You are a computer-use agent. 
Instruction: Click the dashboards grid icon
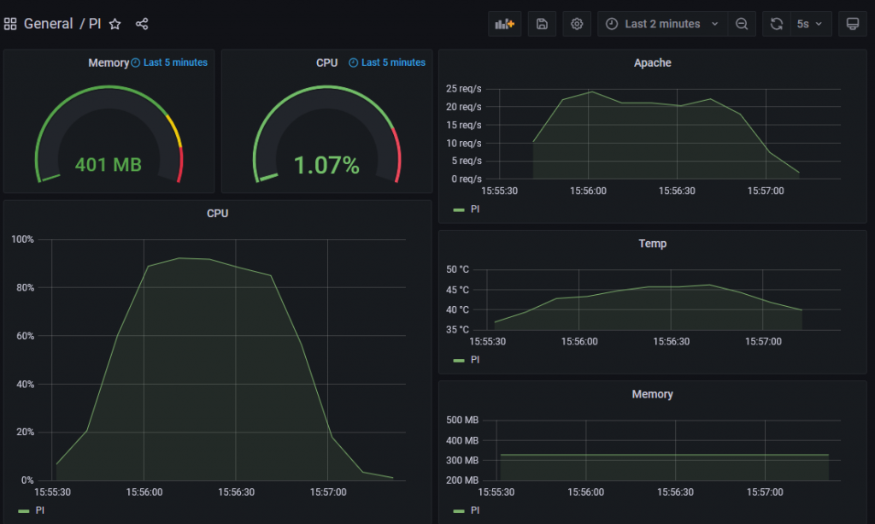[x=11, y=24]
